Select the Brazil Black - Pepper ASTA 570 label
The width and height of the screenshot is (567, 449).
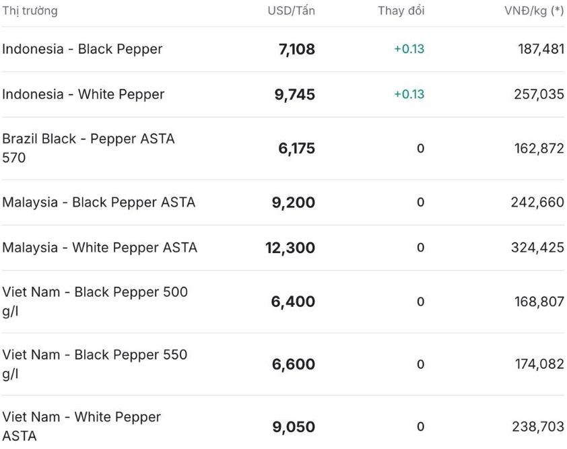(88, 148)
